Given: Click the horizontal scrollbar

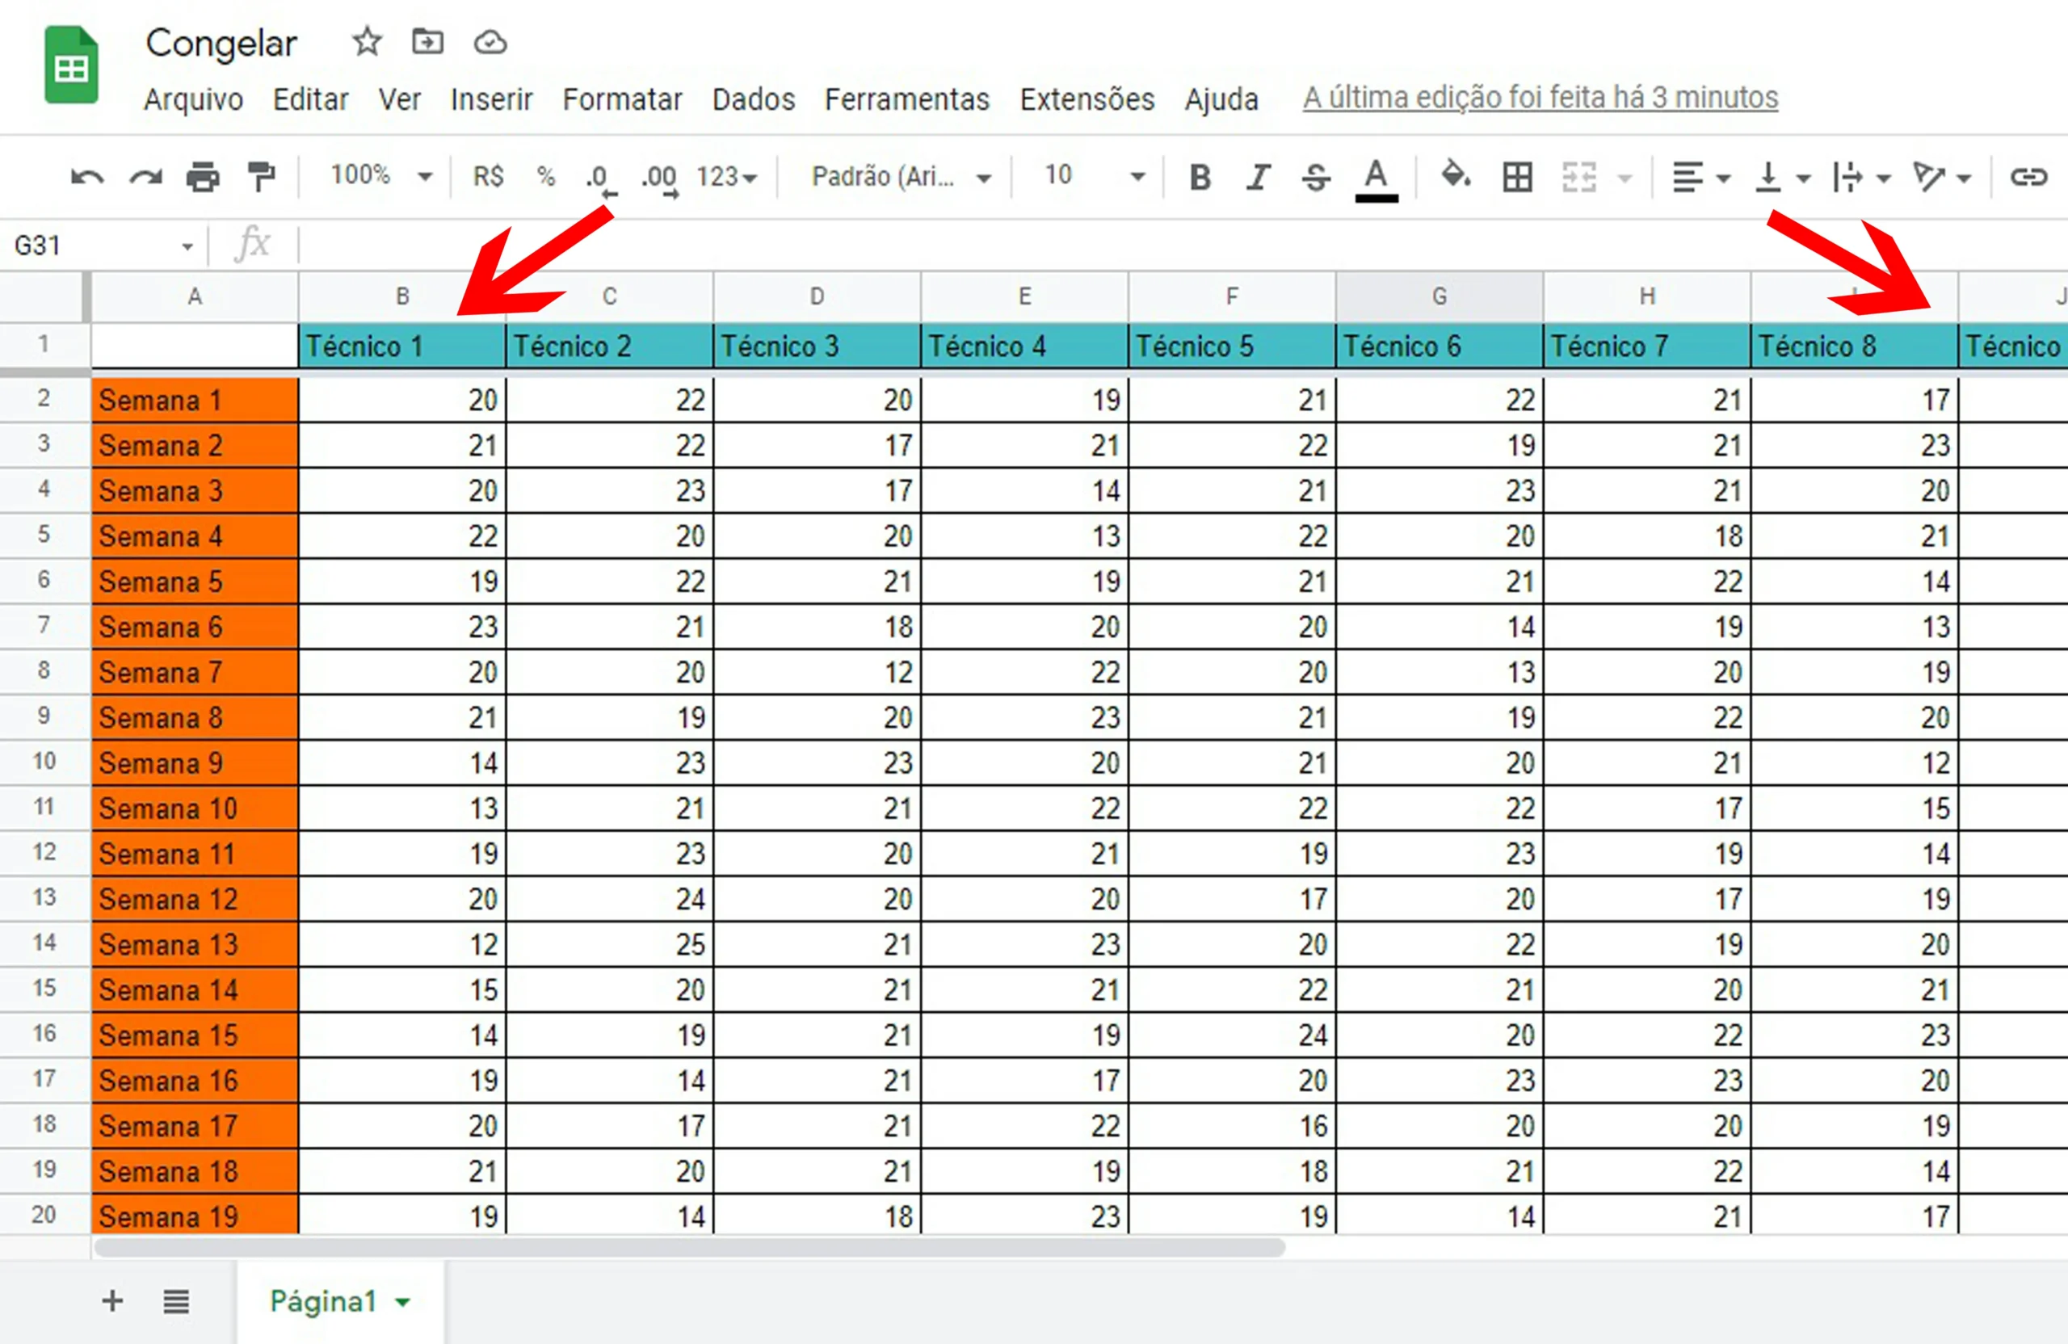Looking at the screenshot, I should point(689,1248).
